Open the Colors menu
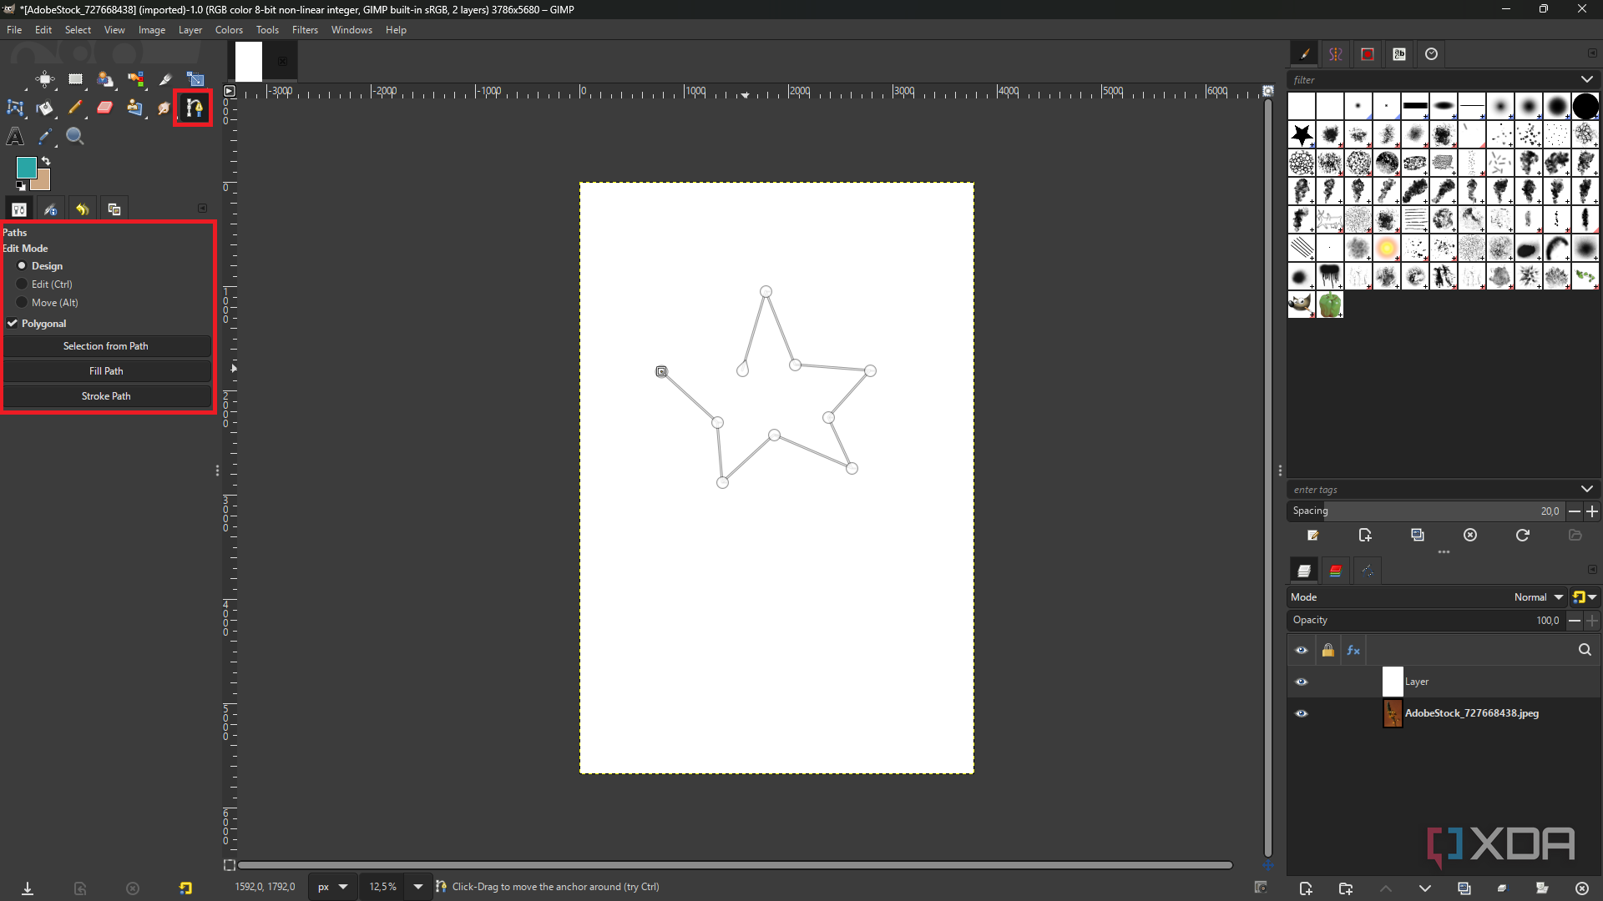The width and height of the screenshot is (1603, 901). (229, 30)
